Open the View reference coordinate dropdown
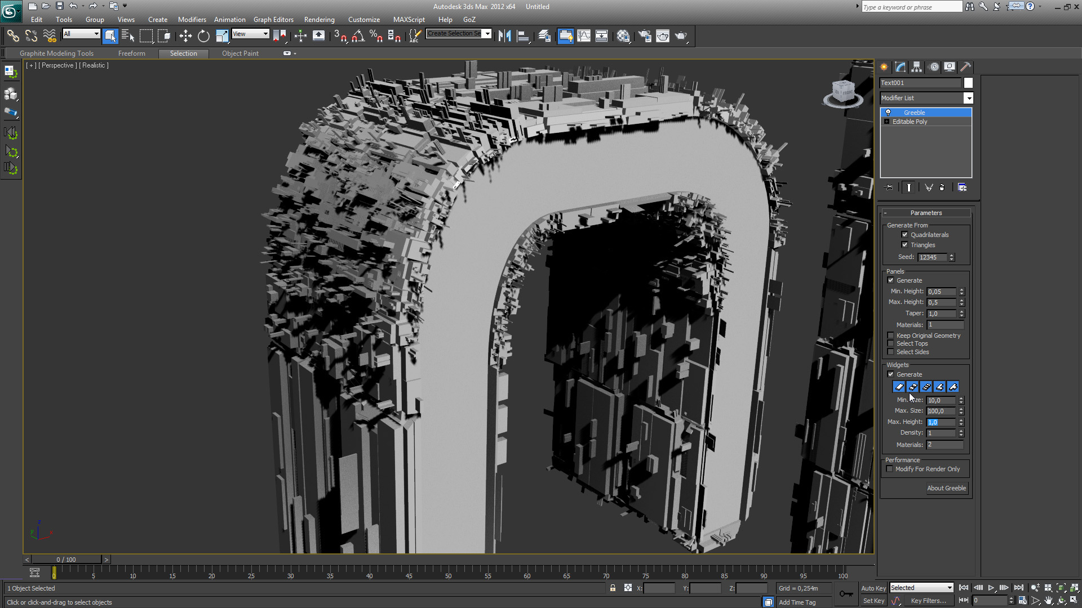The image size is (1082, 608). [x=265, y=34]
